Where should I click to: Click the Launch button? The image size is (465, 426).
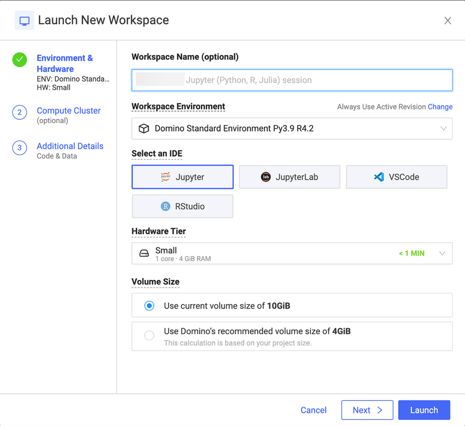(x=424, y=410)
